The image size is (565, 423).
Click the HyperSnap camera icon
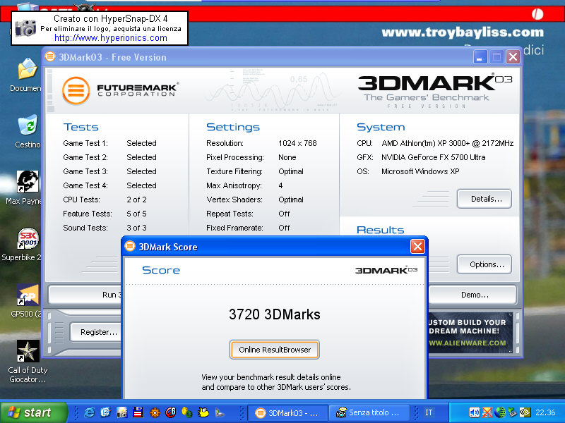pyautogui.click(x=25, y=28)
